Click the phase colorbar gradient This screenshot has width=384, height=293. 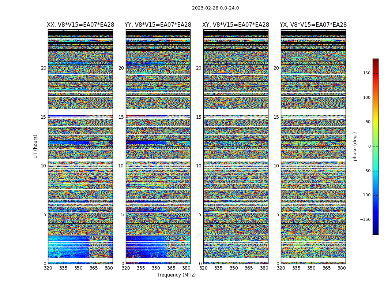click(x=376, y=146)
